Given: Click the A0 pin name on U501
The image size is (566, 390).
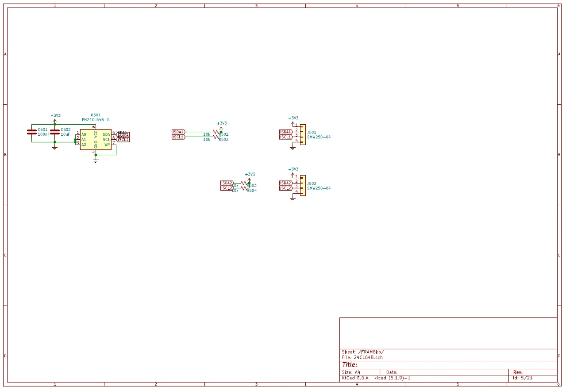Looking at the screenshot, I should pos(84,134).
